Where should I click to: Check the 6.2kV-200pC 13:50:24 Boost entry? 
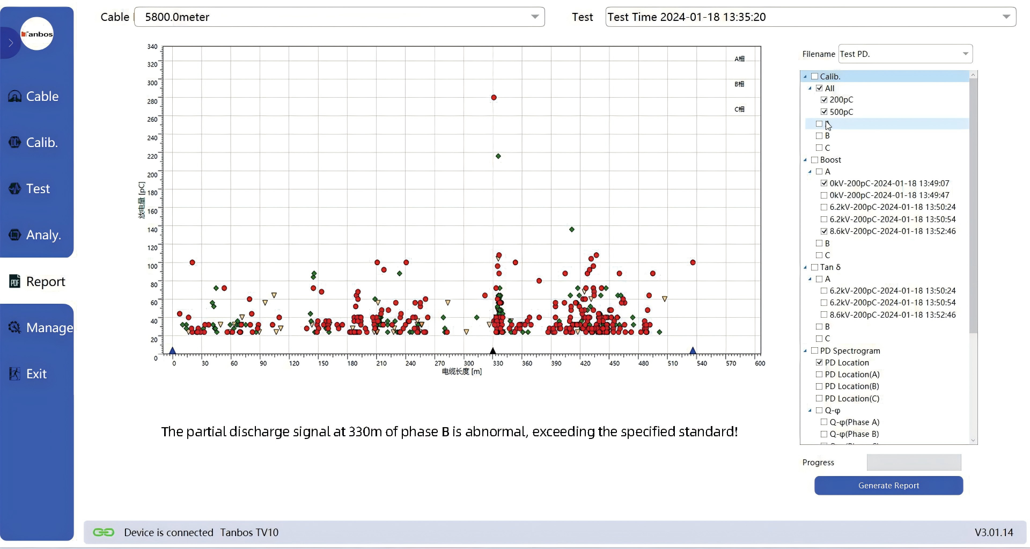(824, 207)
